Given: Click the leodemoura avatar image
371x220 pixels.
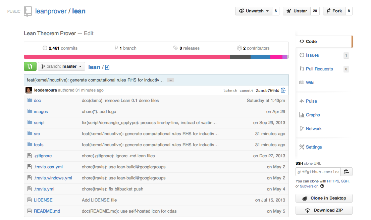Looking at the screenshot, I should tap(29, 90).
